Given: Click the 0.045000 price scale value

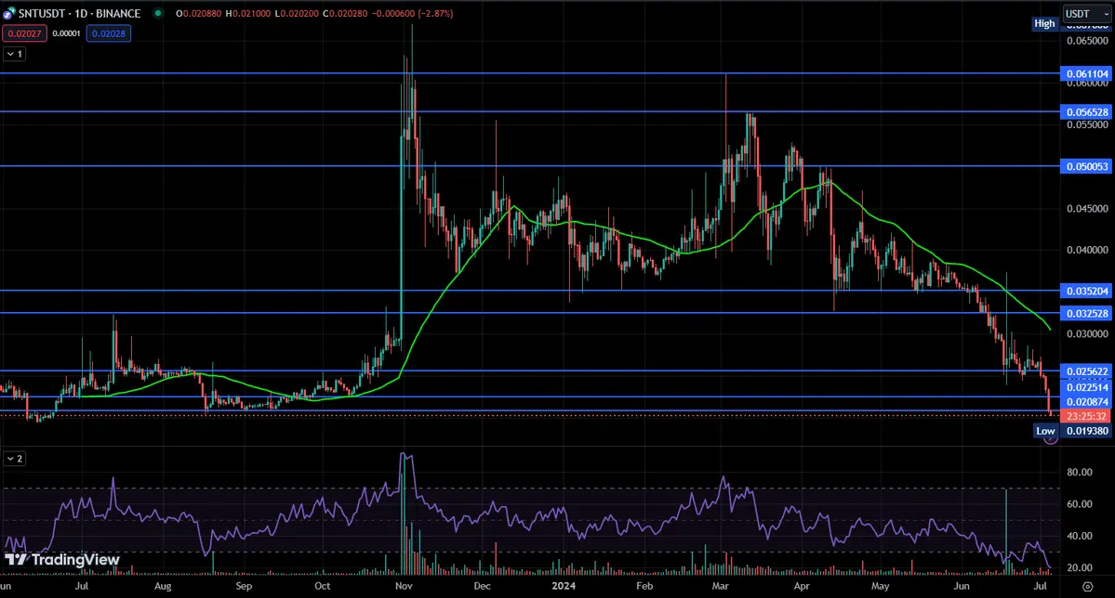Looking at the screenshot, I should (1087, 209).
